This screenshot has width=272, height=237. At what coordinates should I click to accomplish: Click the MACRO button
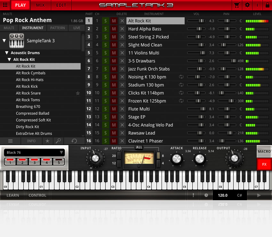click(x=264, y=151)
